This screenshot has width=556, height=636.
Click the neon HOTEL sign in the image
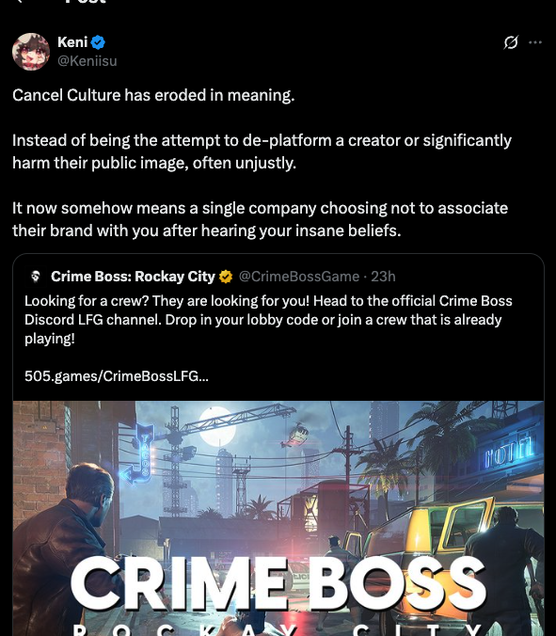(508, 451)
